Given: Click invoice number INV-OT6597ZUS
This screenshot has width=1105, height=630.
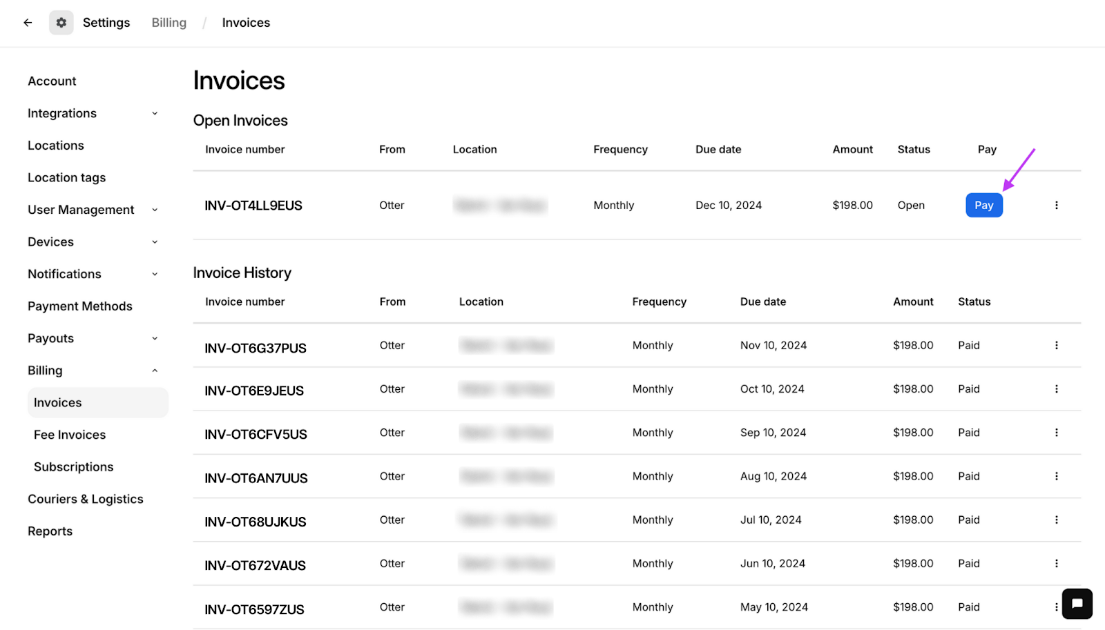Looking at the screenshot, I should (x=255, y=610).
